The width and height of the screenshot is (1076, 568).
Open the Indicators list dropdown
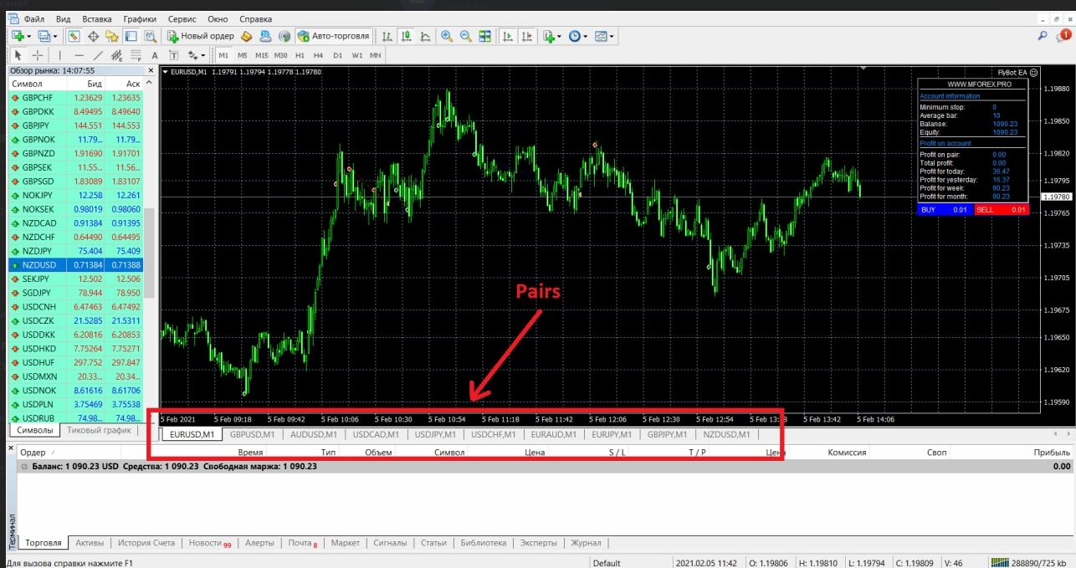[x=551, y=36]
